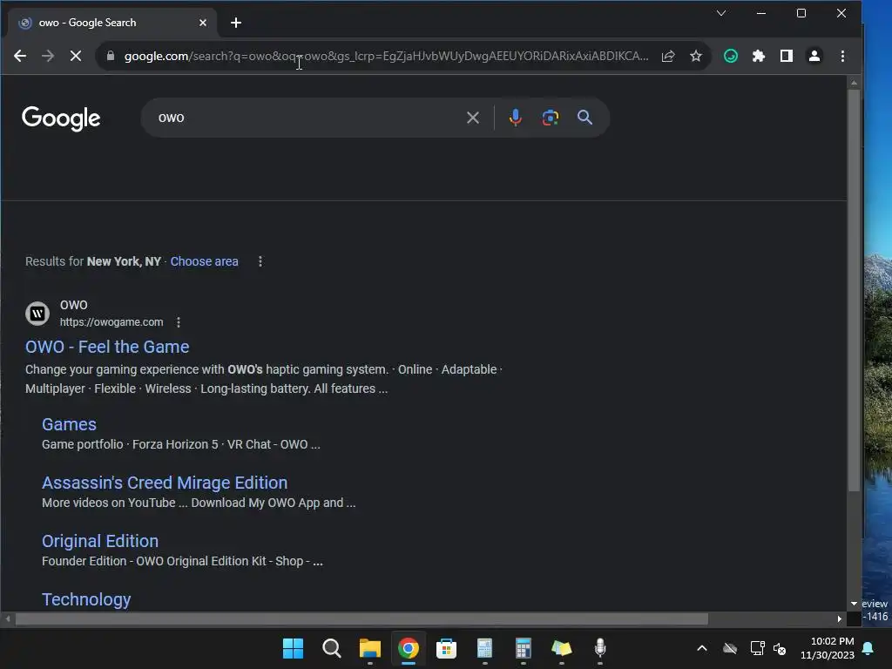
Task: Open Assassin's Creed Mirage Edition link
Action: (165, 483)
